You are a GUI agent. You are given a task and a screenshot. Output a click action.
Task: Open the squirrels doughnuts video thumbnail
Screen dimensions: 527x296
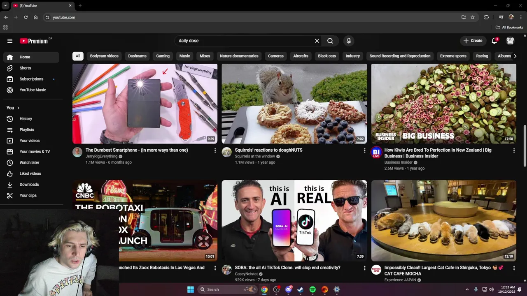pyautogui.click(x=294, y=104)
